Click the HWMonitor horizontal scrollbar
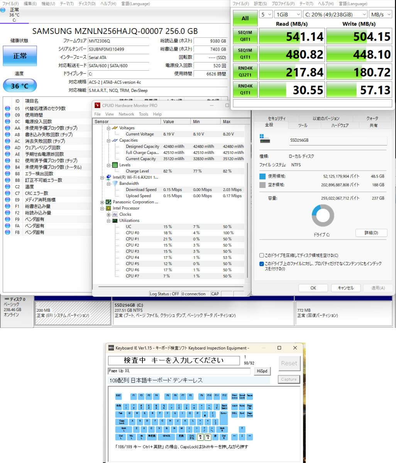This screenshot has width=396, height=463. tap(172, 287)
